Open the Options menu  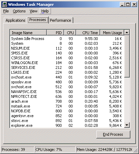tap(19, 11)
